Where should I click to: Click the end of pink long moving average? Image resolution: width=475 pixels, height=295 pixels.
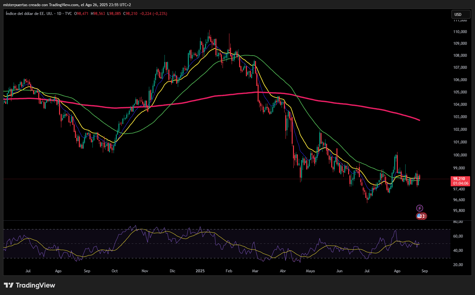click(x=419, y=120)
